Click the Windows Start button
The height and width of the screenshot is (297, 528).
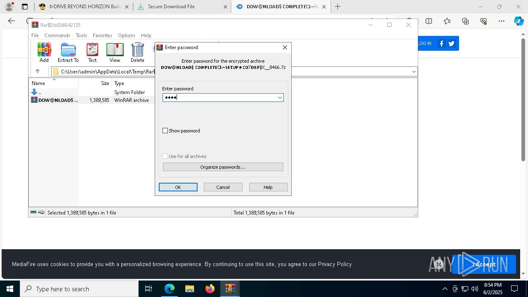10,289
